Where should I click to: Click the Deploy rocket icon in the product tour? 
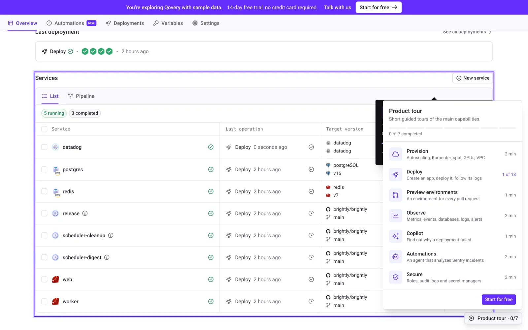pyautogui.click(x=395, y=175)
